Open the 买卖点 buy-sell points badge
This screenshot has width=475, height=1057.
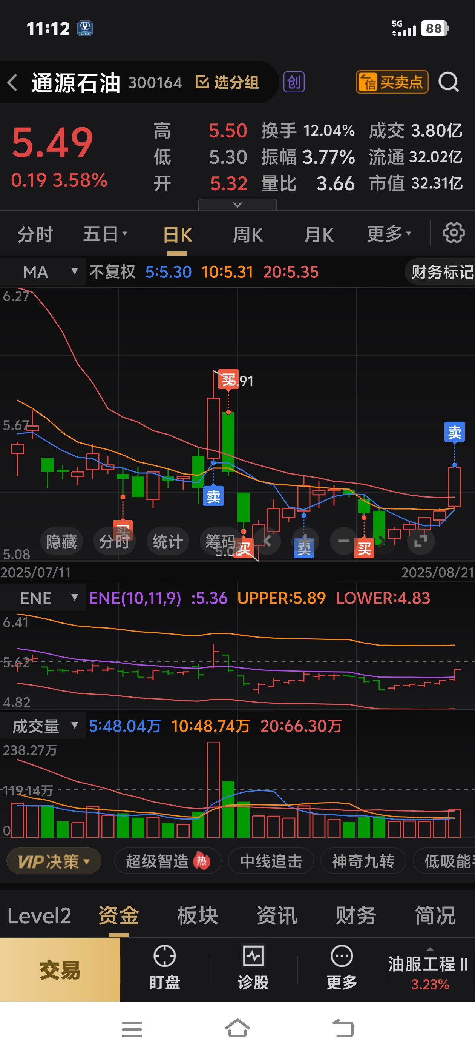392,82
